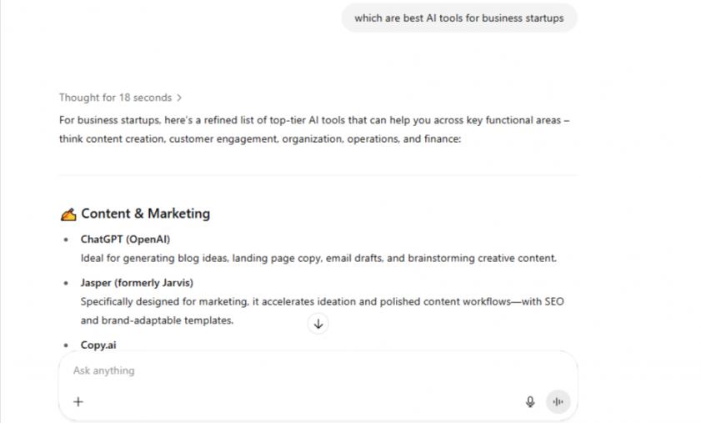Click the scroll-to-bottom arrow button

click(318, 324)
